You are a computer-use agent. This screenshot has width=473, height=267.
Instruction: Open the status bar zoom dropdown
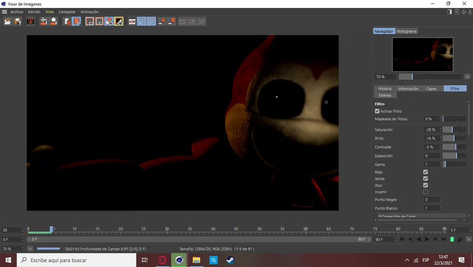30,249
